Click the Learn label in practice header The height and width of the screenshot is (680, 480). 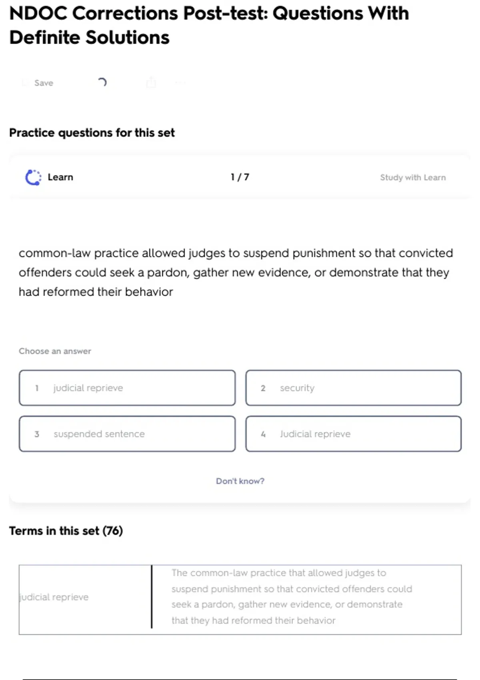pos(60,177)
